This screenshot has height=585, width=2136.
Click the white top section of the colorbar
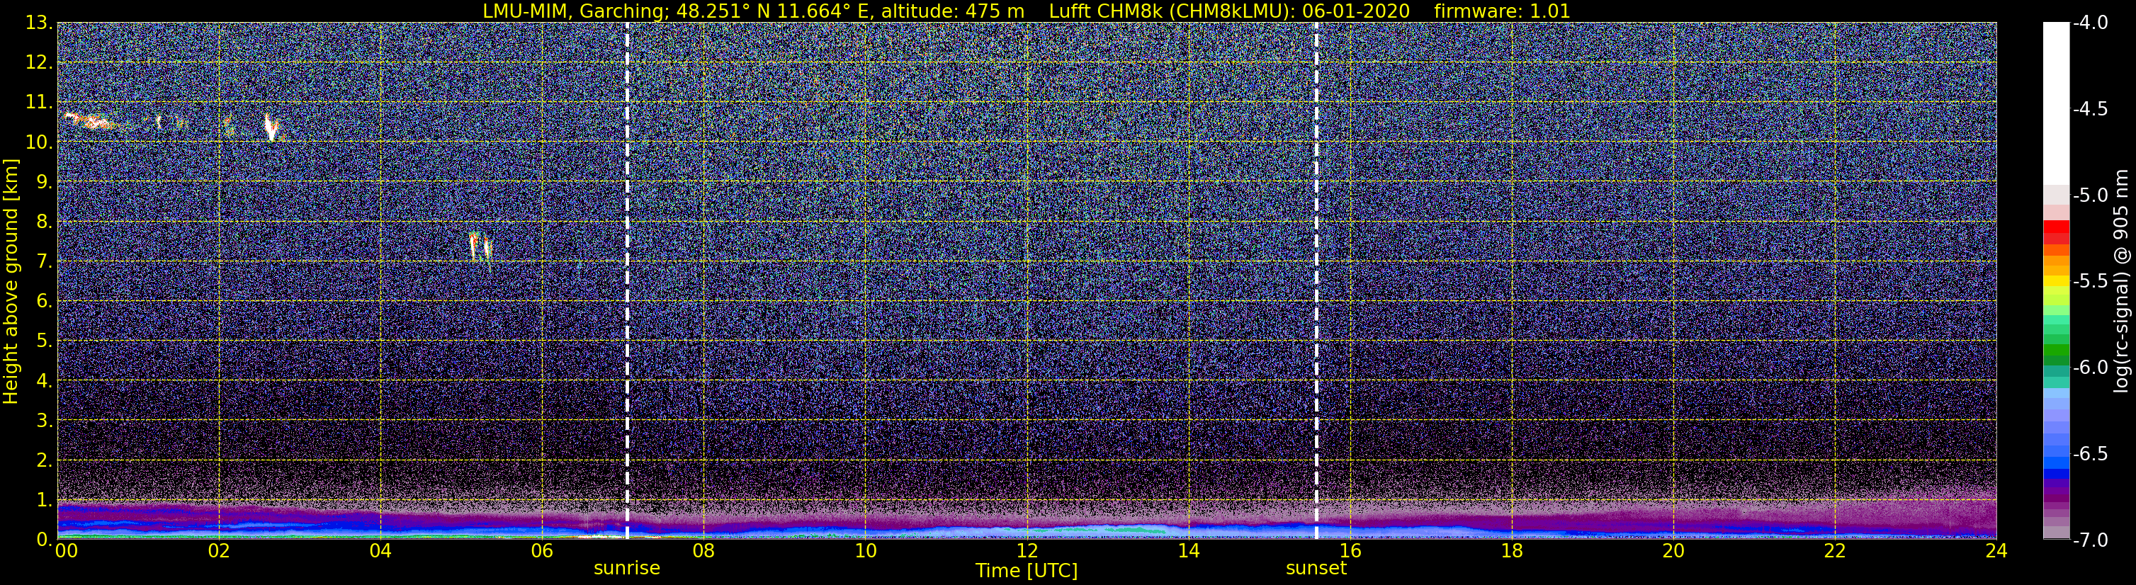pyautogui.click(x=2055, y=103)
